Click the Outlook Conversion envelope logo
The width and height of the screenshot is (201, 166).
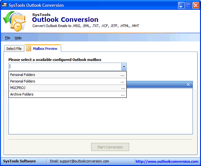[14, 22]
